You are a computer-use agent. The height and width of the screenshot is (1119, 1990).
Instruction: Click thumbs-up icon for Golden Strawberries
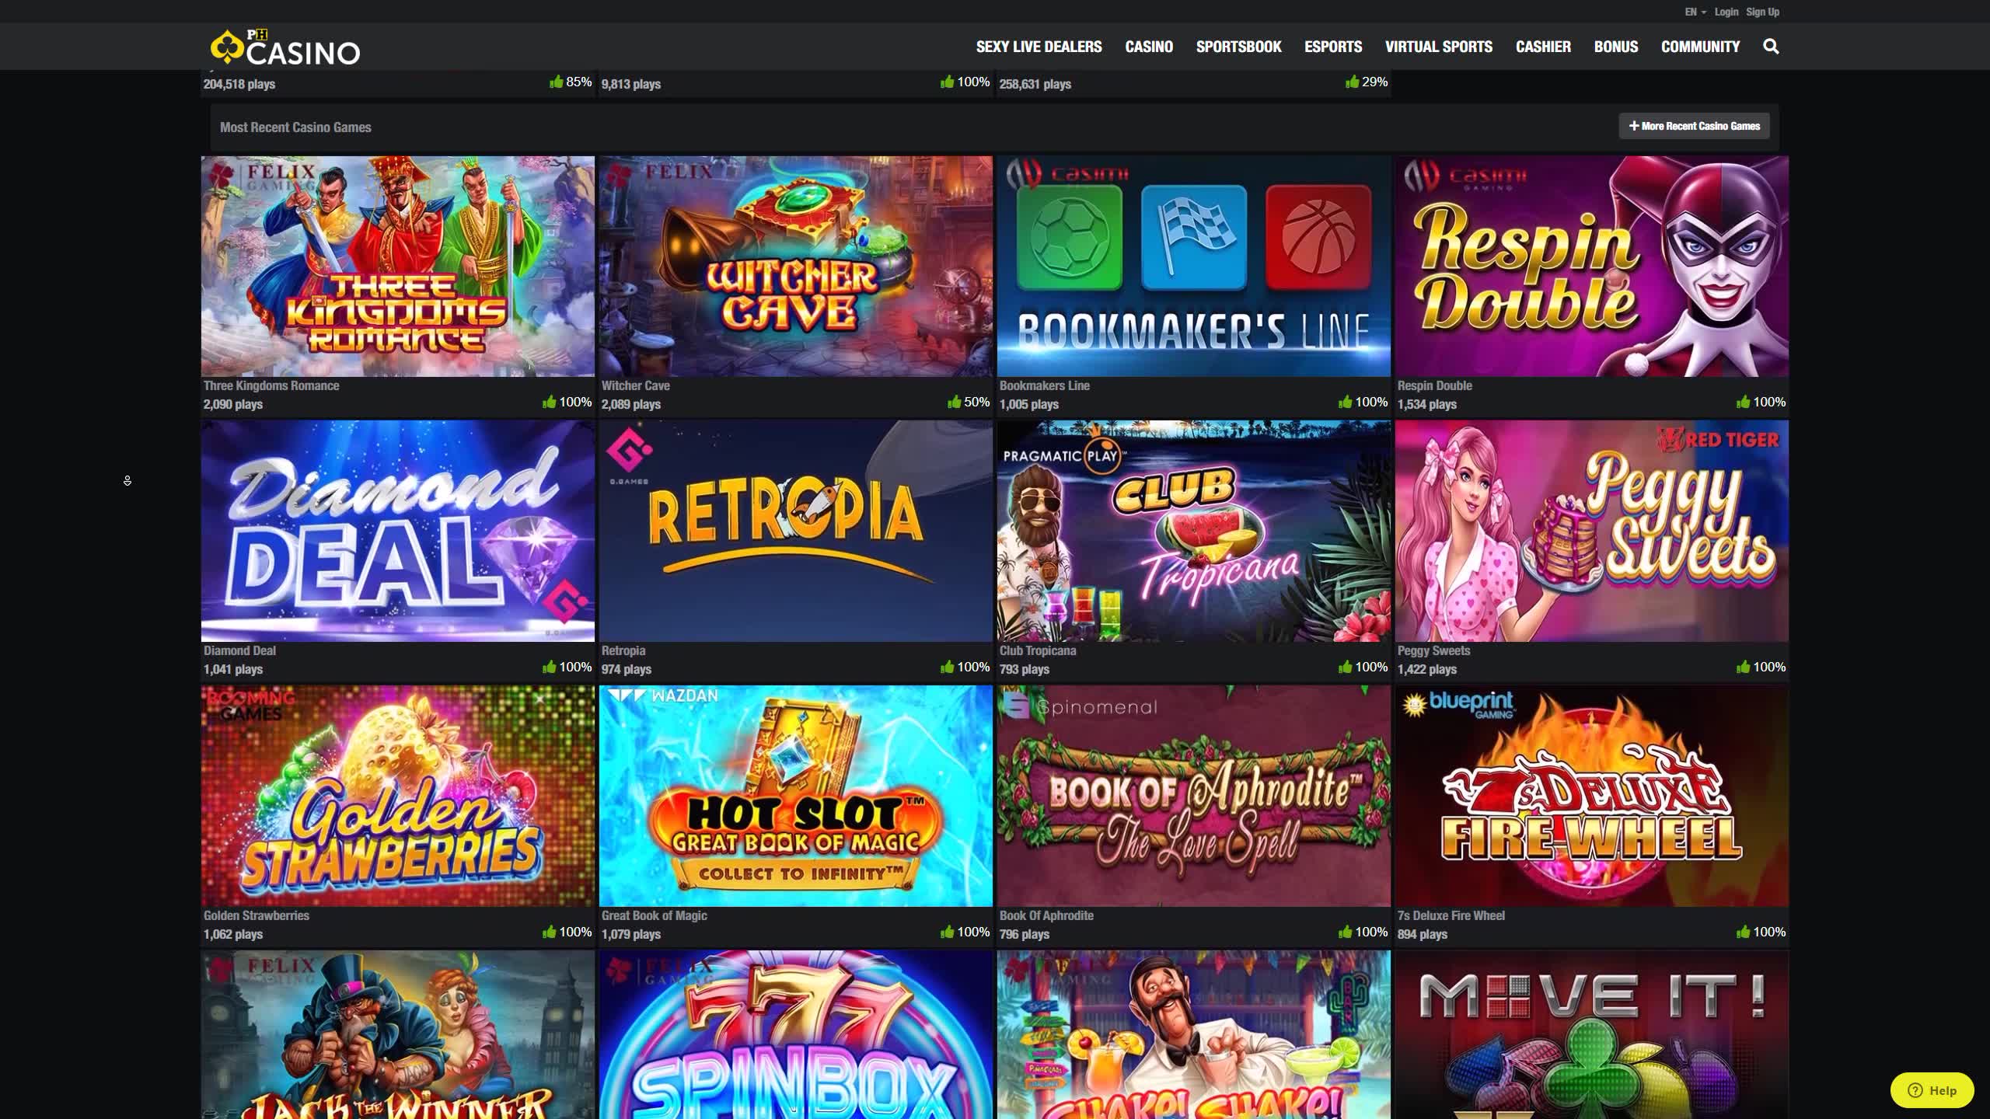pyautogui.click(x=550, y=932)
